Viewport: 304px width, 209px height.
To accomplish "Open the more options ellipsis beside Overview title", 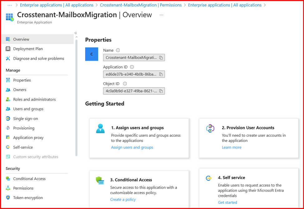I will [x=161, y=15].
